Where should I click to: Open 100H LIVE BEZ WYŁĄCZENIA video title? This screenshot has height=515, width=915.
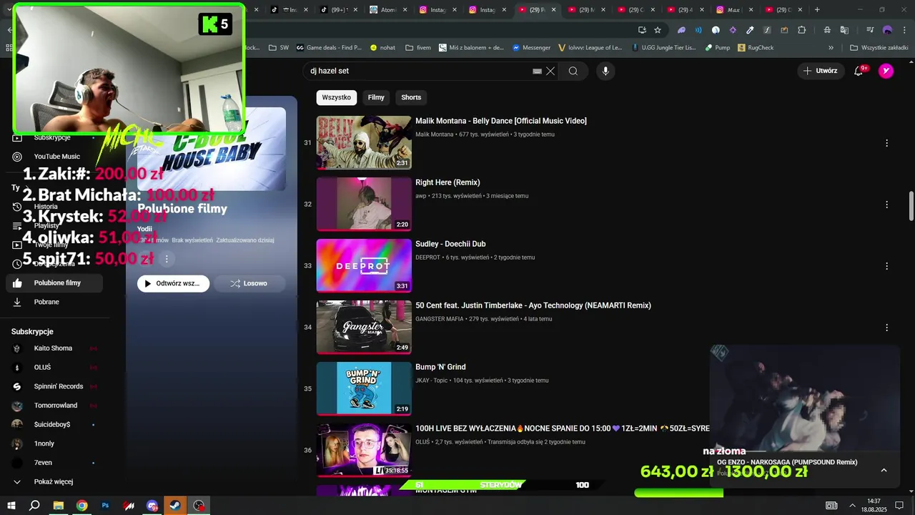pos(562,428)
